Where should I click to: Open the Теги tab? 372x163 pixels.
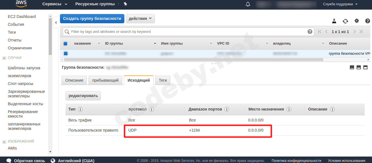click(x=163, y=80)
